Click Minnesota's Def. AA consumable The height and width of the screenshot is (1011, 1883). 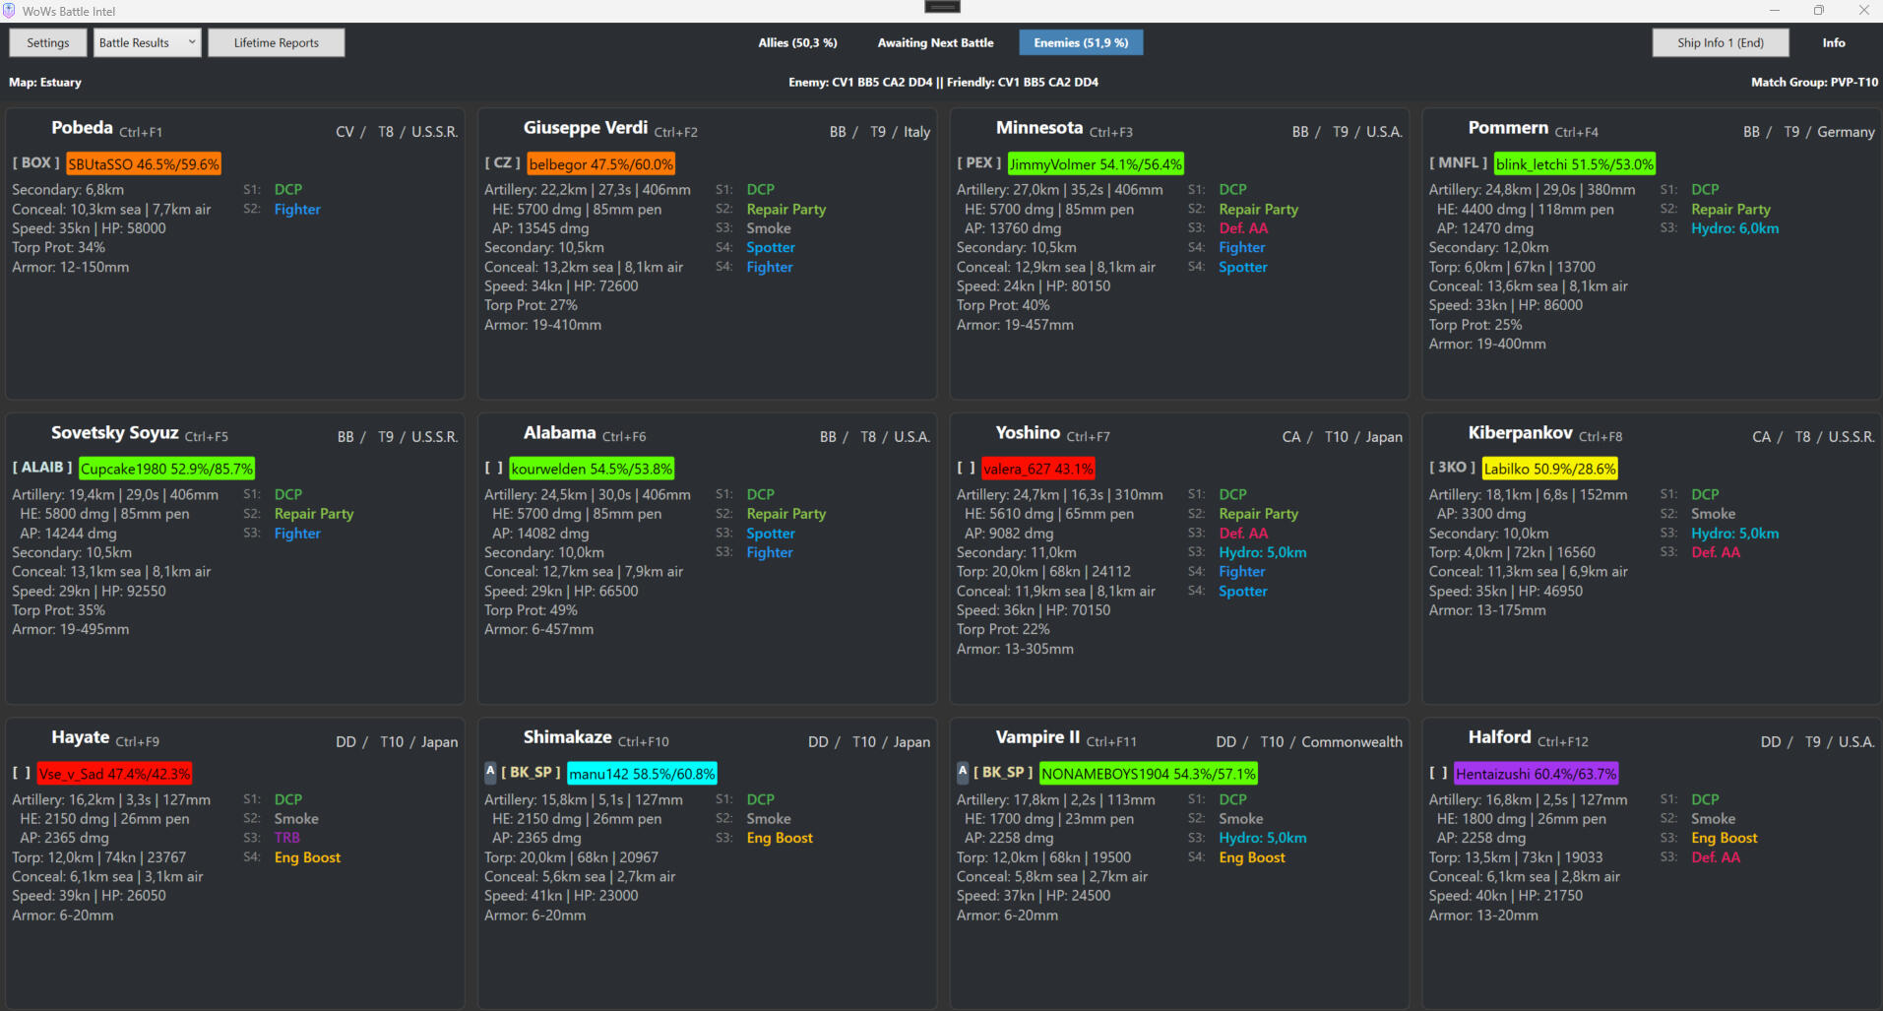(1243, 228)
